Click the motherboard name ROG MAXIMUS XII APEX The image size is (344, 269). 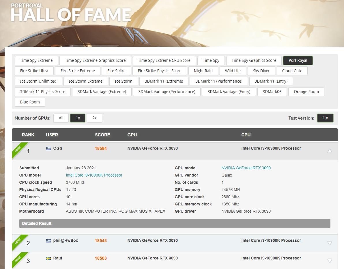(142, 212)
